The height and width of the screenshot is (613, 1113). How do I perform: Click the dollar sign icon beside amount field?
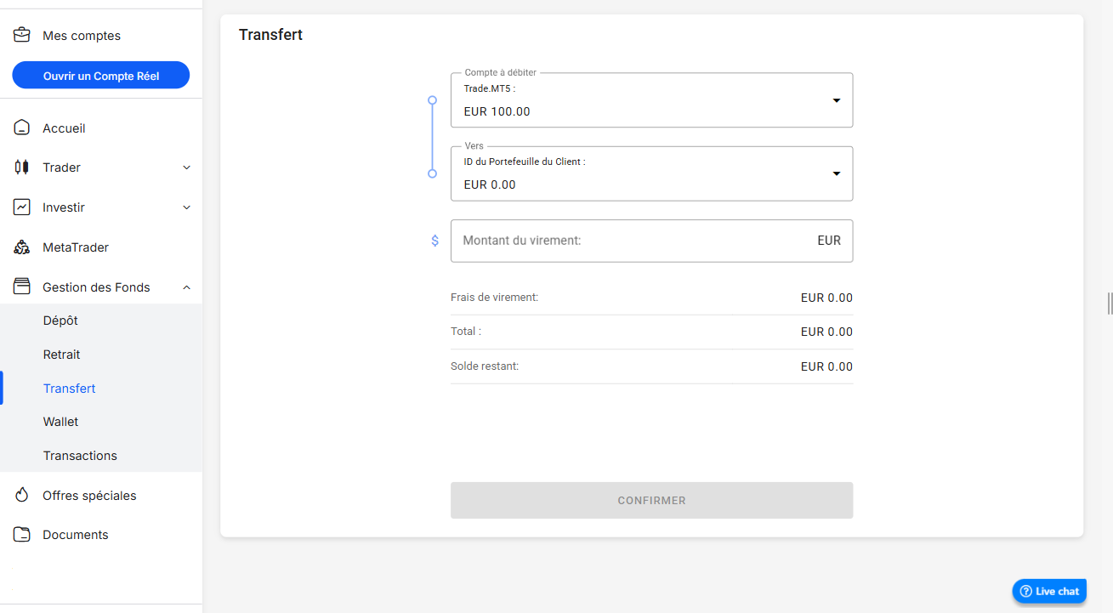pos(434,241)
